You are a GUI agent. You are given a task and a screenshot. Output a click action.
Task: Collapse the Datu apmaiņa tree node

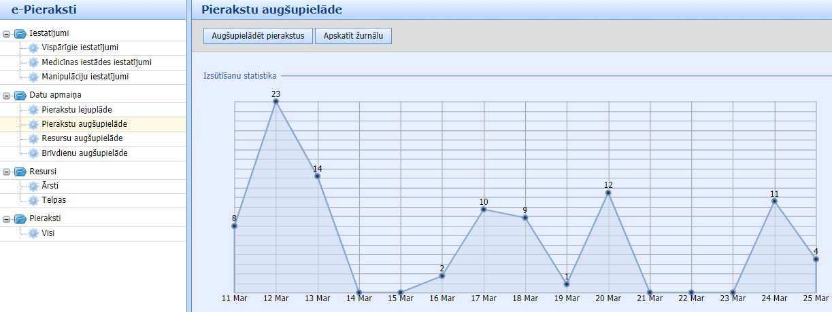click(x=7, y=95)
